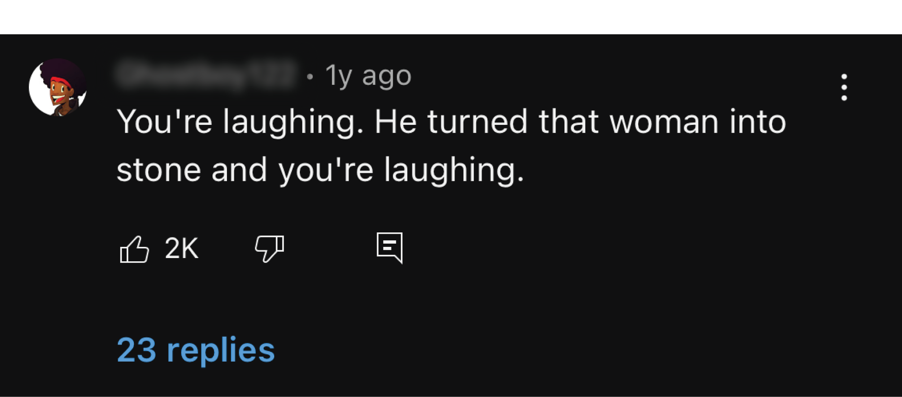Click the word "woman" in the comment
Viewport: 902px width, 397px height.
pos(664,122)
